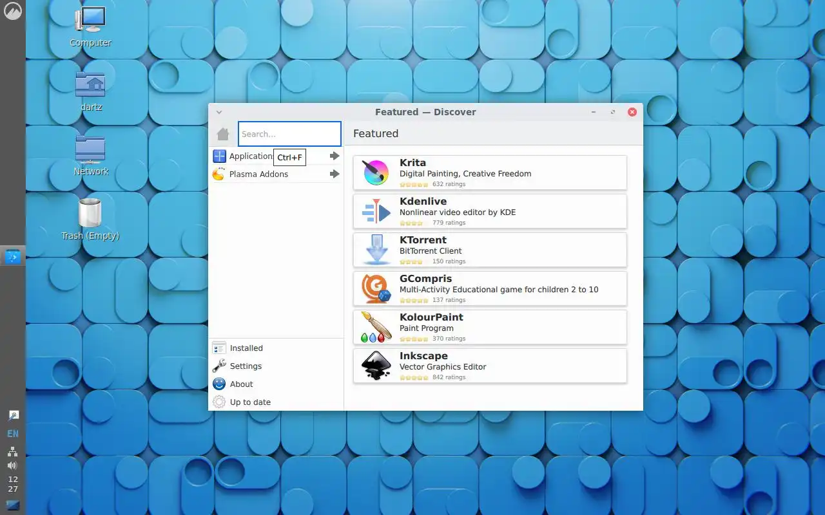Open the KolourPaint Paint Program entry
The image size is (825, 515).
[490, 327]
